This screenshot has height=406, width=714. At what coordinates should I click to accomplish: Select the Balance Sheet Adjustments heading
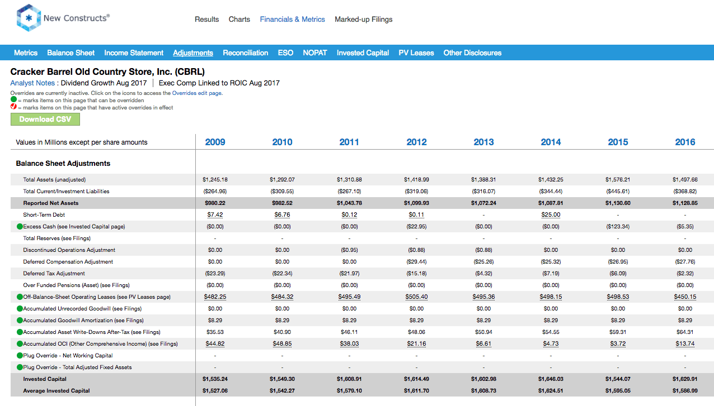pos(63,164)
